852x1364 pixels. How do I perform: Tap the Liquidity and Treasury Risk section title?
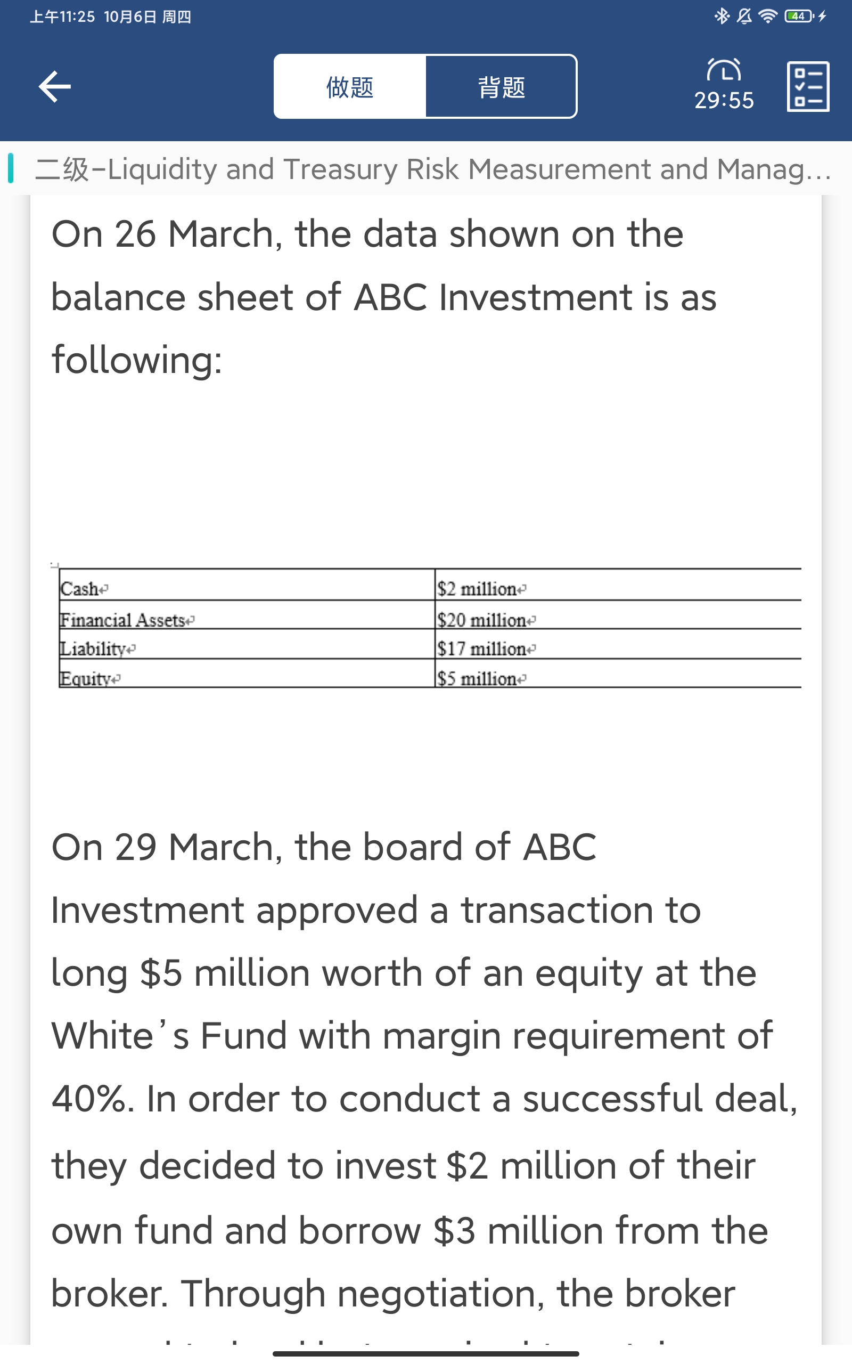(x=432, y=169)
